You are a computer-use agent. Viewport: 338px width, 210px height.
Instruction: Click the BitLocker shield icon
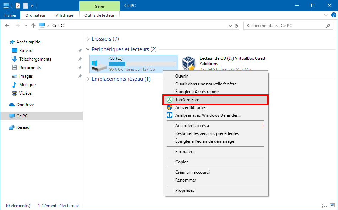point(170,107)
